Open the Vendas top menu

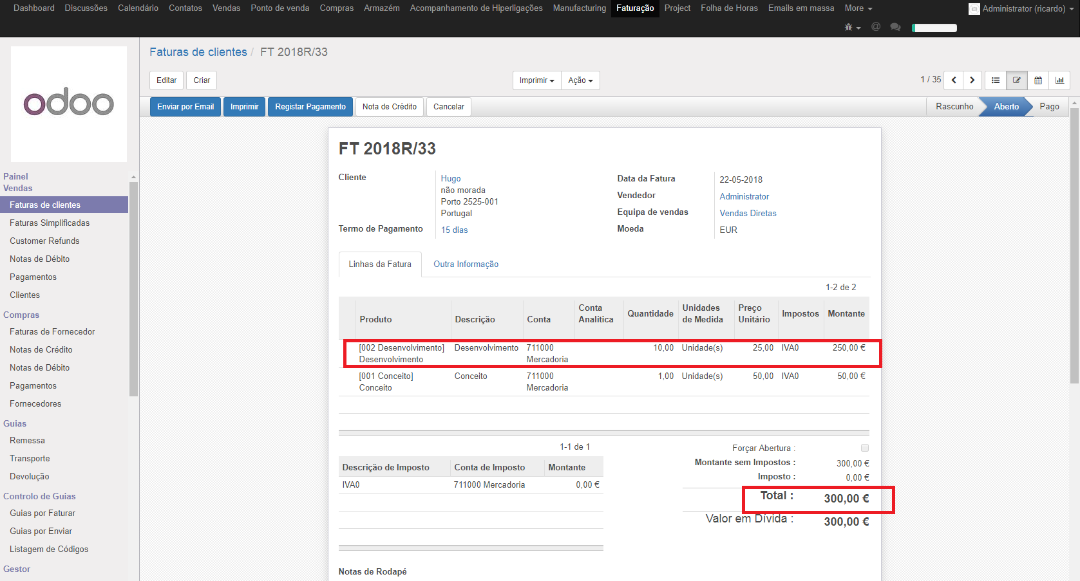226,8
